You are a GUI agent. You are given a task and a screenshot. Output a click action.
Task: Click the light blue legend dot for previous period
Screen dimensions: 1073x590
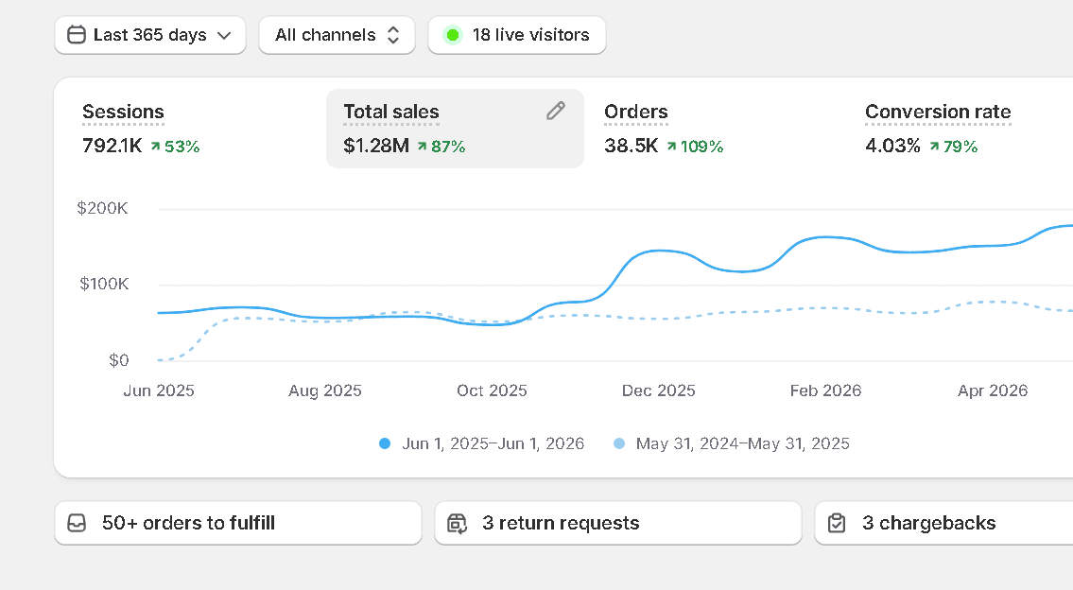point(619,443)
